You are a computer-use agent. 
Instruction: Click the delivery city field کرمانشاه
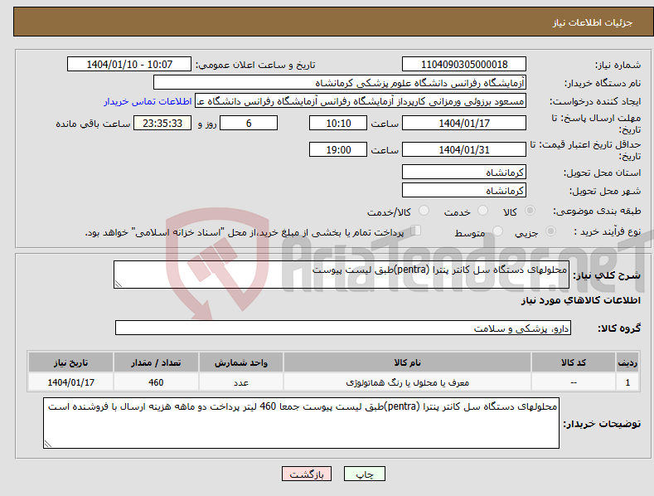pos(464,191)
